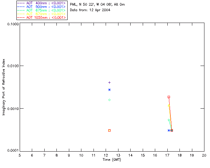
Task: Pick the green diamond marker near 17 GMT
Action: point(169,120)
